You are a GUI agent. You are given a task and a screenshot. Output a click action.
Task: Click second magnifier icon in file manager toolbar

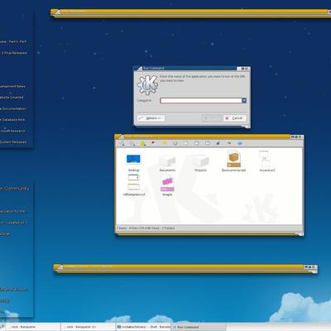(x=132, y=143)
